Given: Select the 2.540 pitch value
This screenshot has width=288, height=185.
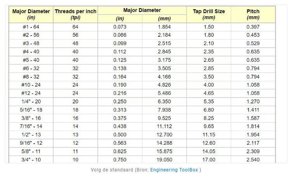Looking at the screenshot, I should (x=253, y=159).
